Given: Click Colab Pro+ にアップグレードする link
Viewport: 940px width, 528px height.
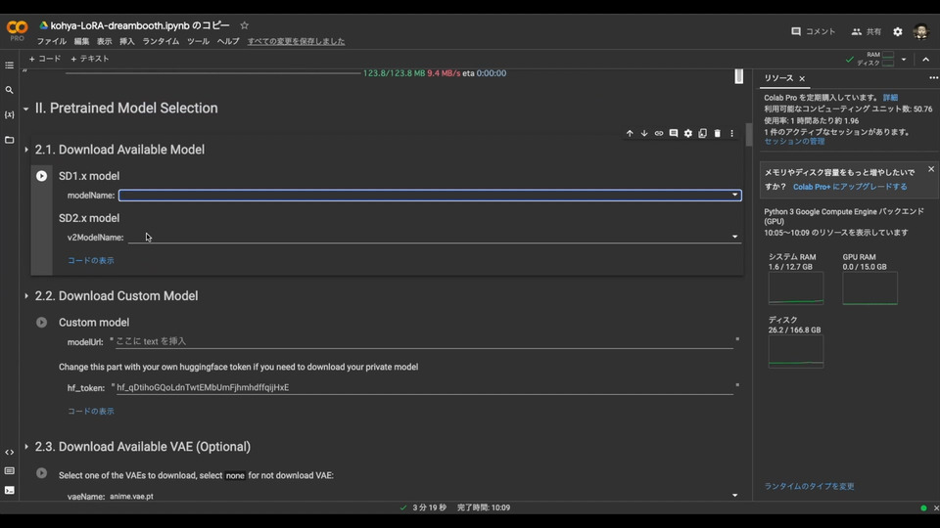Looking at the screenshot, I should tap(850, 187).
